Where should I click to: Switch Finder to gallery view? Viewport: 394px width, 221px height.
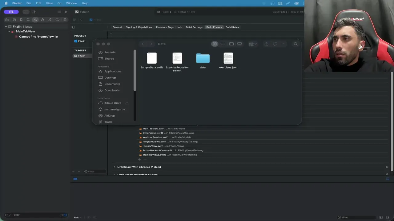239,44
